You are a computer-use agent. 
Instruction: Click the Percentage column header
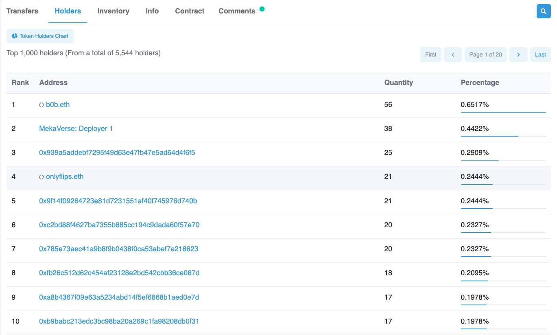pyautogui.click(x=480, y=83)
